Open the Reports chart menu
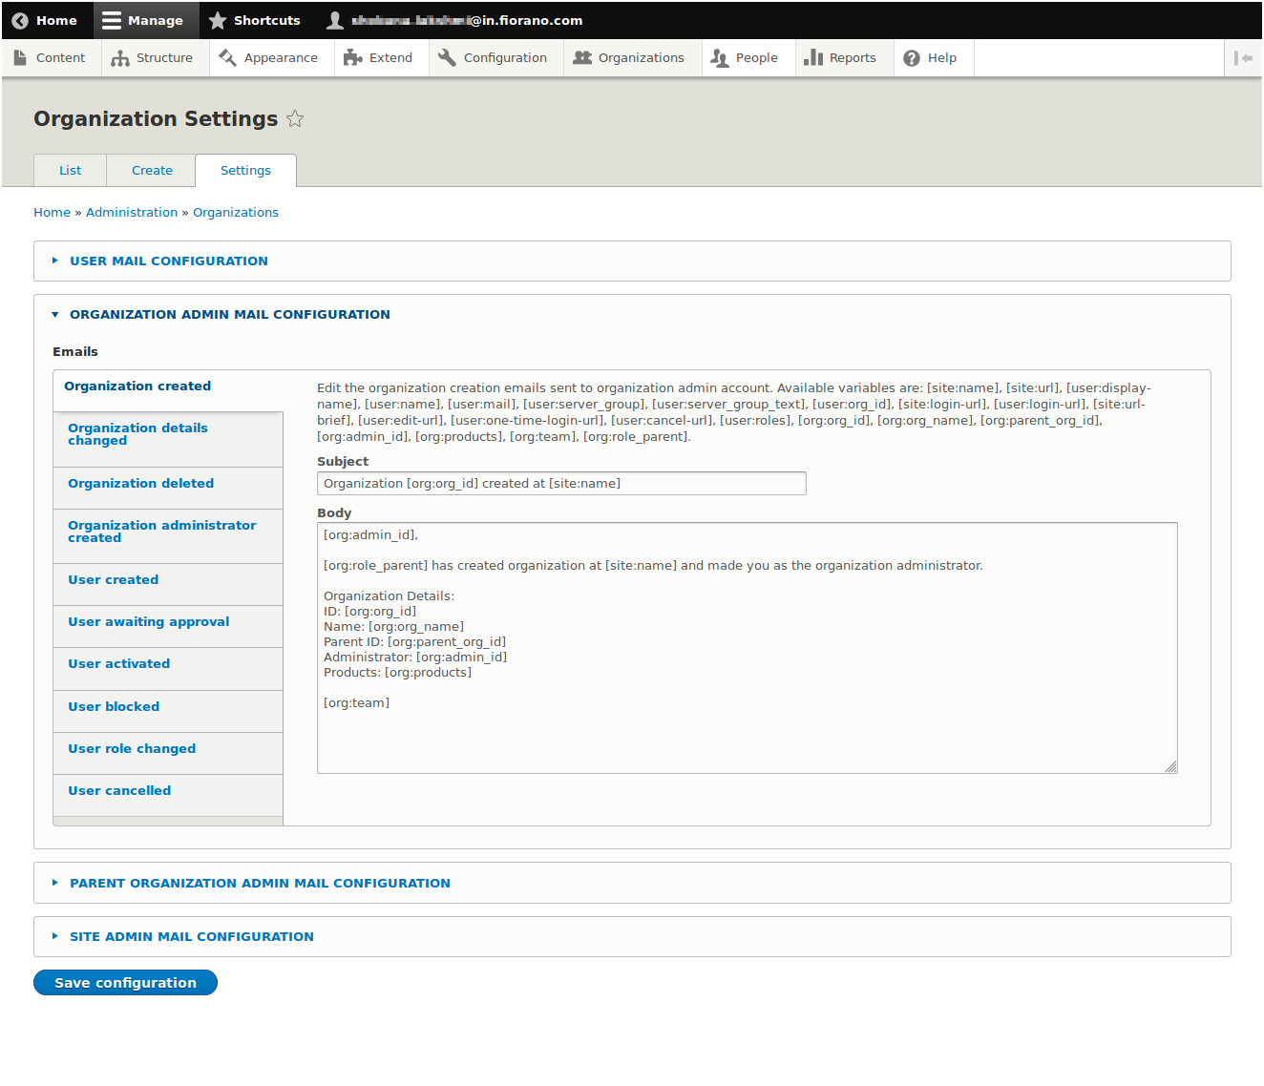Viewport: 1264px width, 1086px height. coord(840,58)
